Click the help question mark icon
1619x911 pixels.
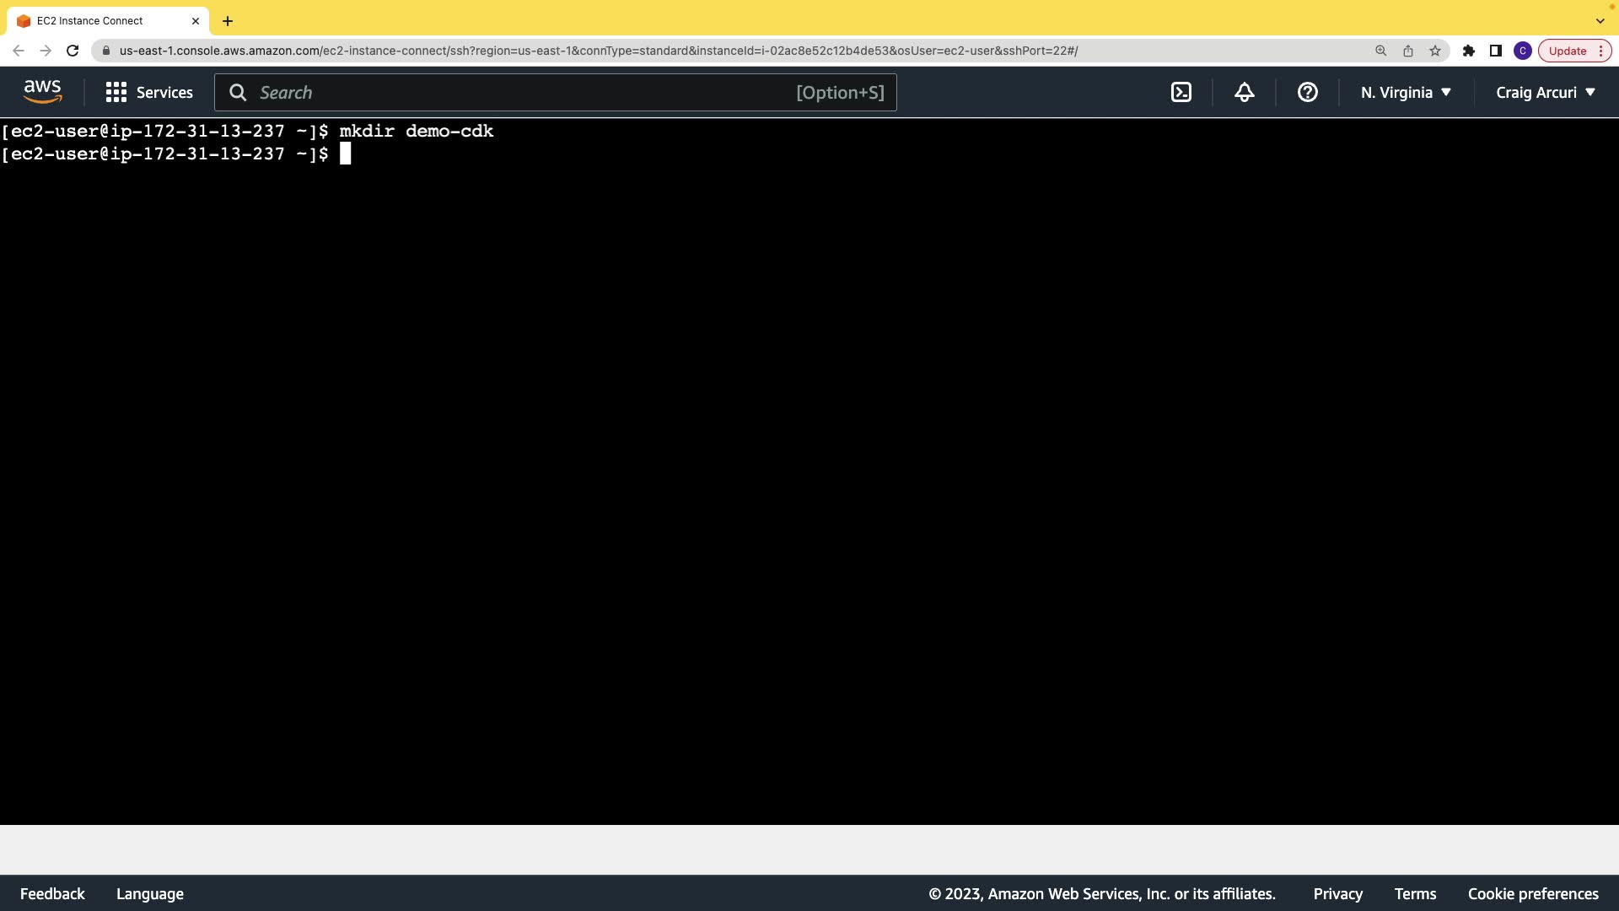(x=1308, y=93)
